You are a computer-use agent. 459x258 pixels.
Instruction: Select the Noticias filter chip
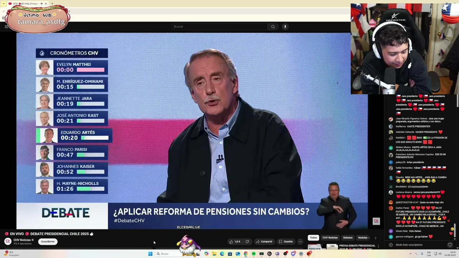click(x=363, y=238)
